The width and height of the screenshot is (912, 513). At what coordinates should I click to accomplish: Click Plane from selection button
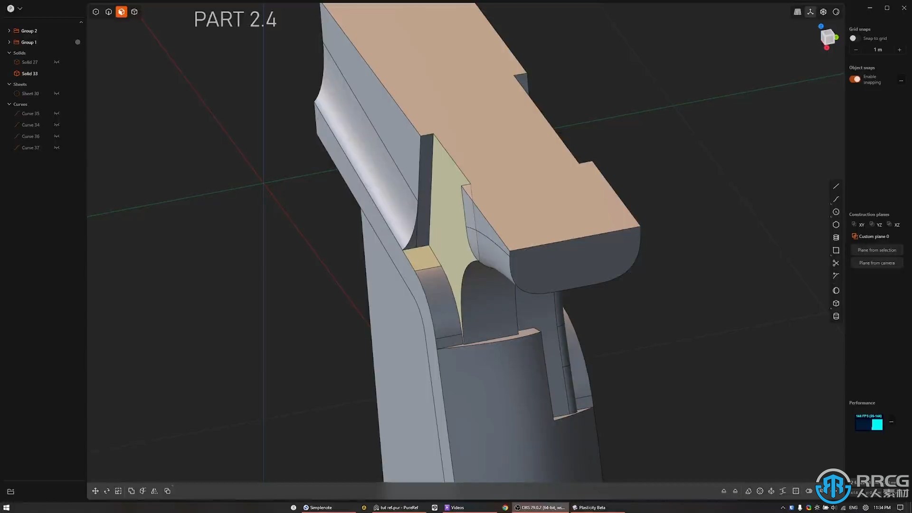tap(877, 249)
